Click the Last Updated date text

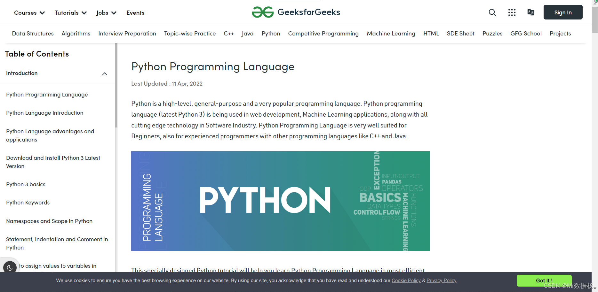pyautogui.click(x=167, y=84)
